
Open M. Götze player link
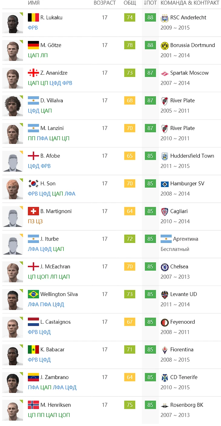[51, 45]
